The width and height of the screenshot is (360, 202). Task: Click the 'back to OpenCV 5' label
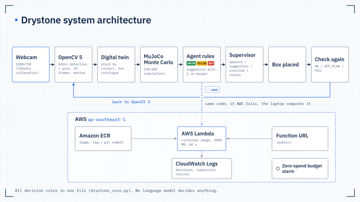coord(131,102)
